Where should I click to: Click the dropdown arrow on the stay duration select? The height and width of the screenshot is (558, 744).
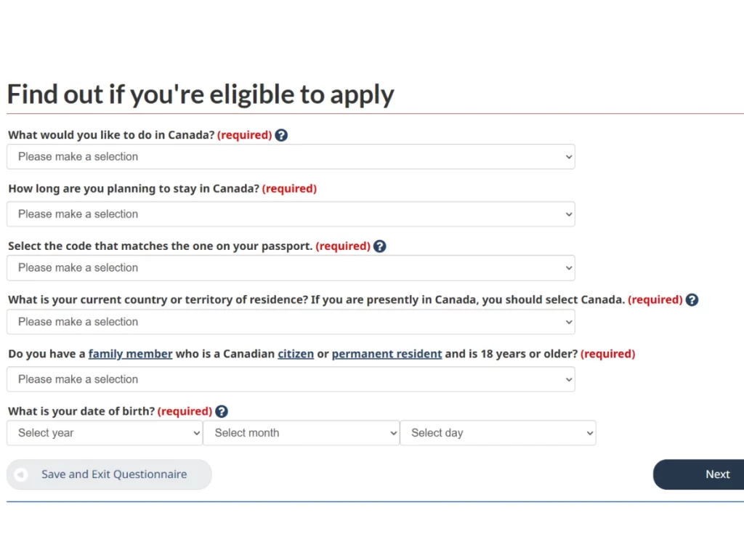(x=568, y=214)
